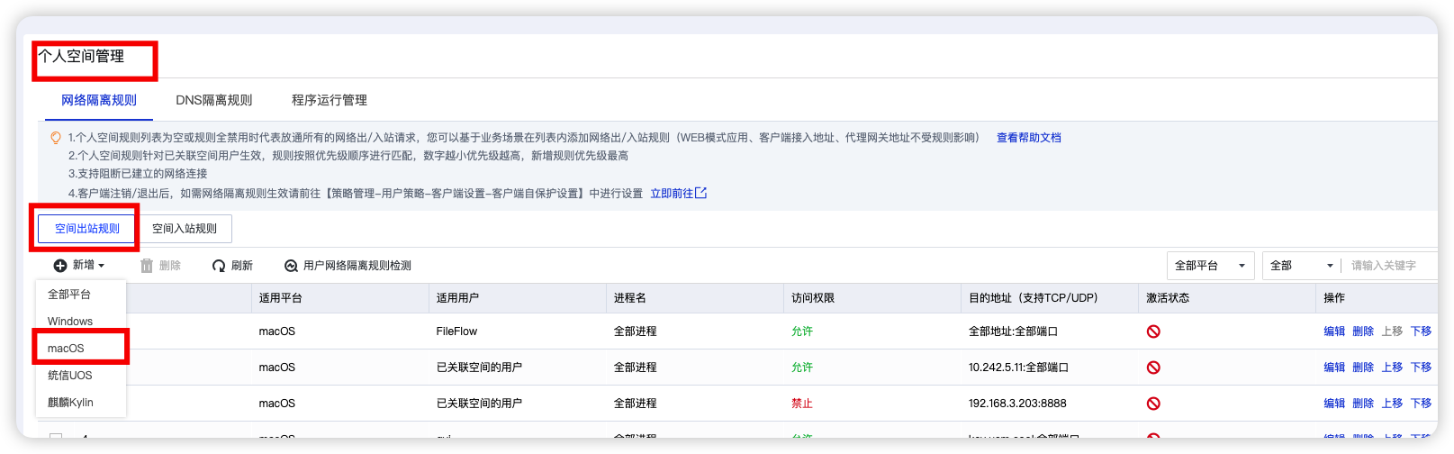The width and height of the screenshot is (1454, 454).
Task: Open the 全部 filter dropdown beside search
Action: (x=1301, y=266)
